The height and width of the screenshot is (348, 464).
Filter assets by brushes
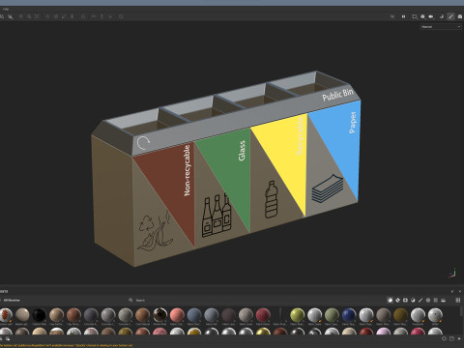(x=420, y=300)
